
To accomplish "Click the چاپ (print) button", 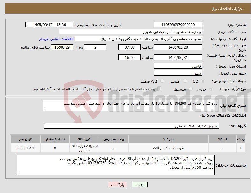I will point(140,184).
